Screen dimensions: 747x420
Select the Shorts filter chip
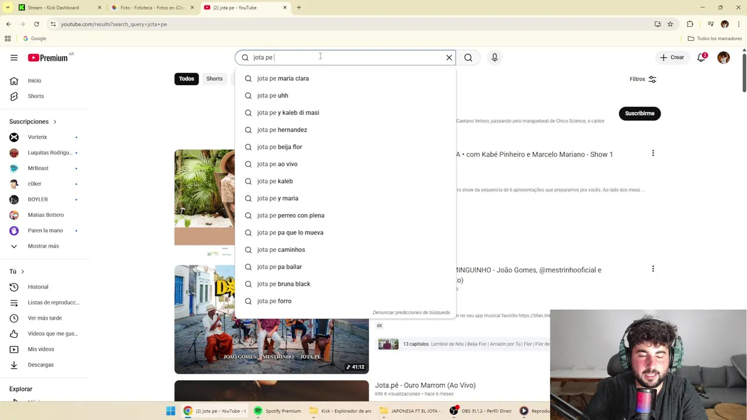214,79
